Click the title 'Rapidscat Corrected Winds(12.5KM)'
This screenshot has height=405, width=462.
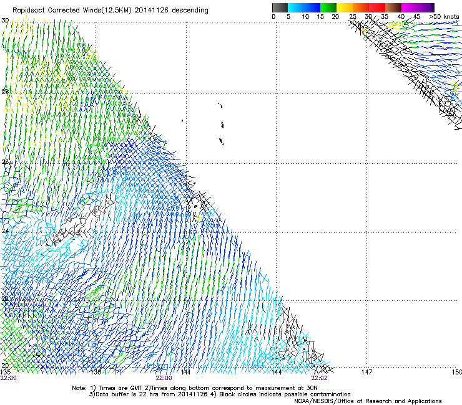click(72, 11)
